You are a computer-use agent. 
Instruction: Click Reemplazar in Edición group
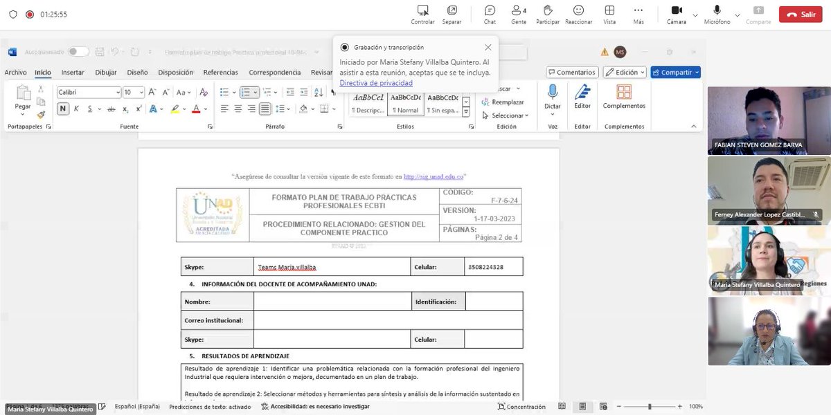[503, 102]
